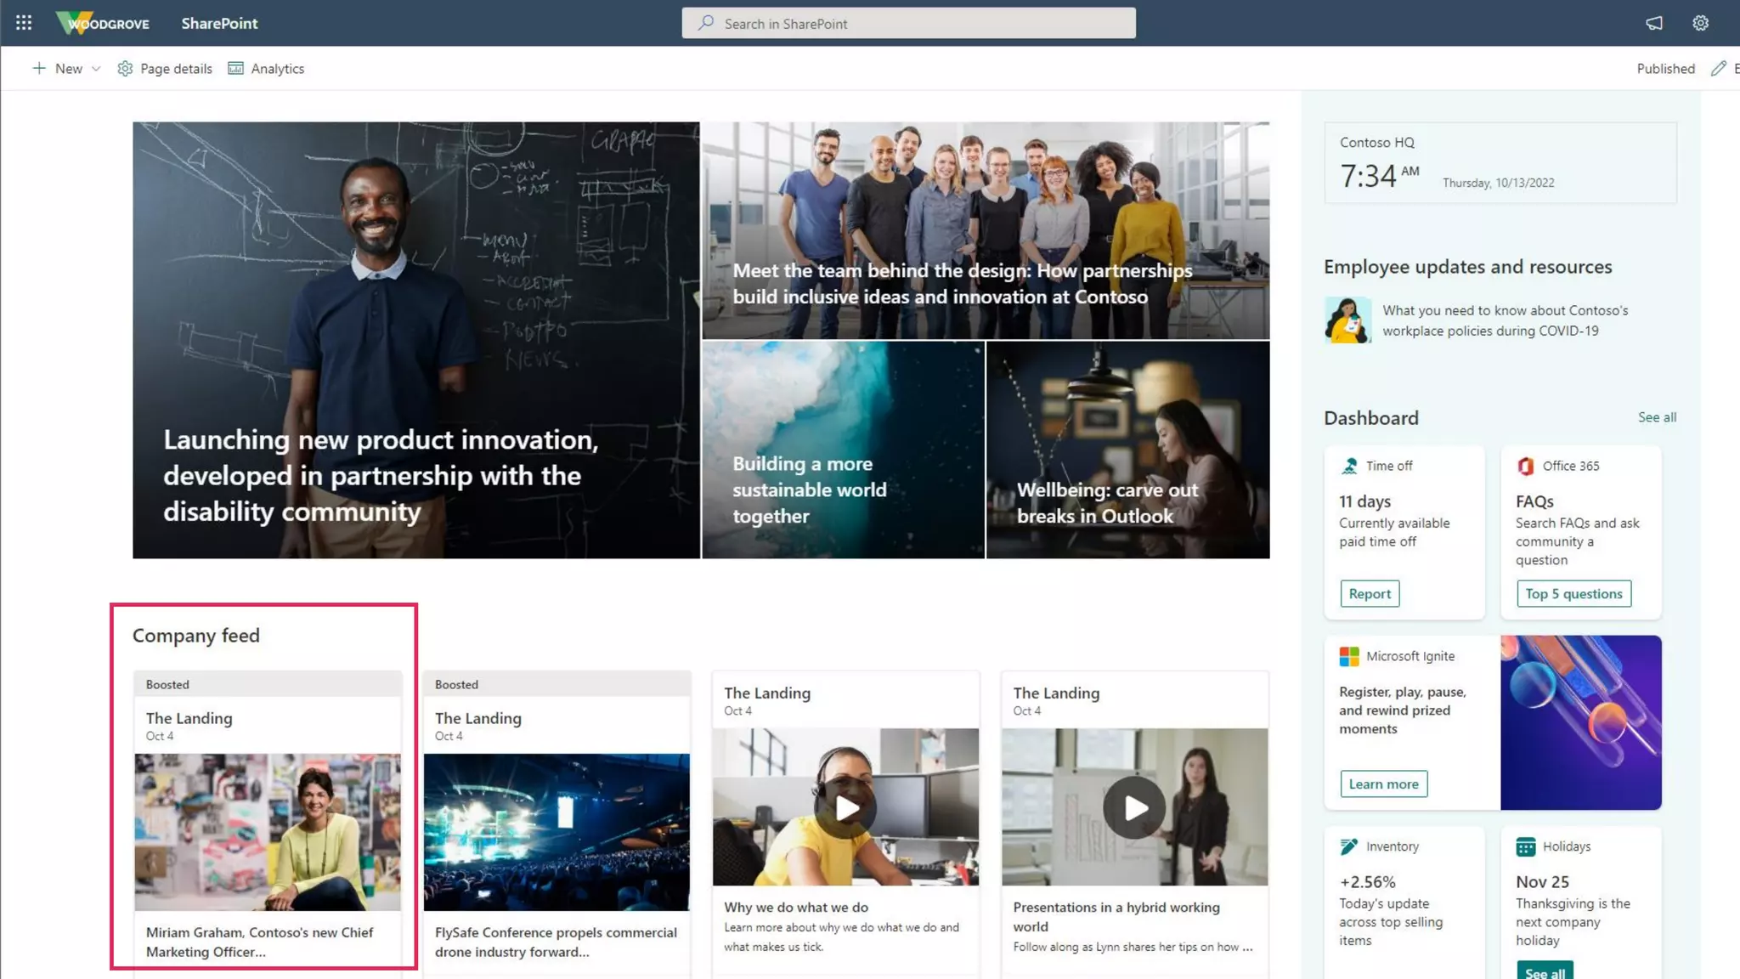
Task: Click the Top 5 questions button
Action: [x=1573, y=594]
